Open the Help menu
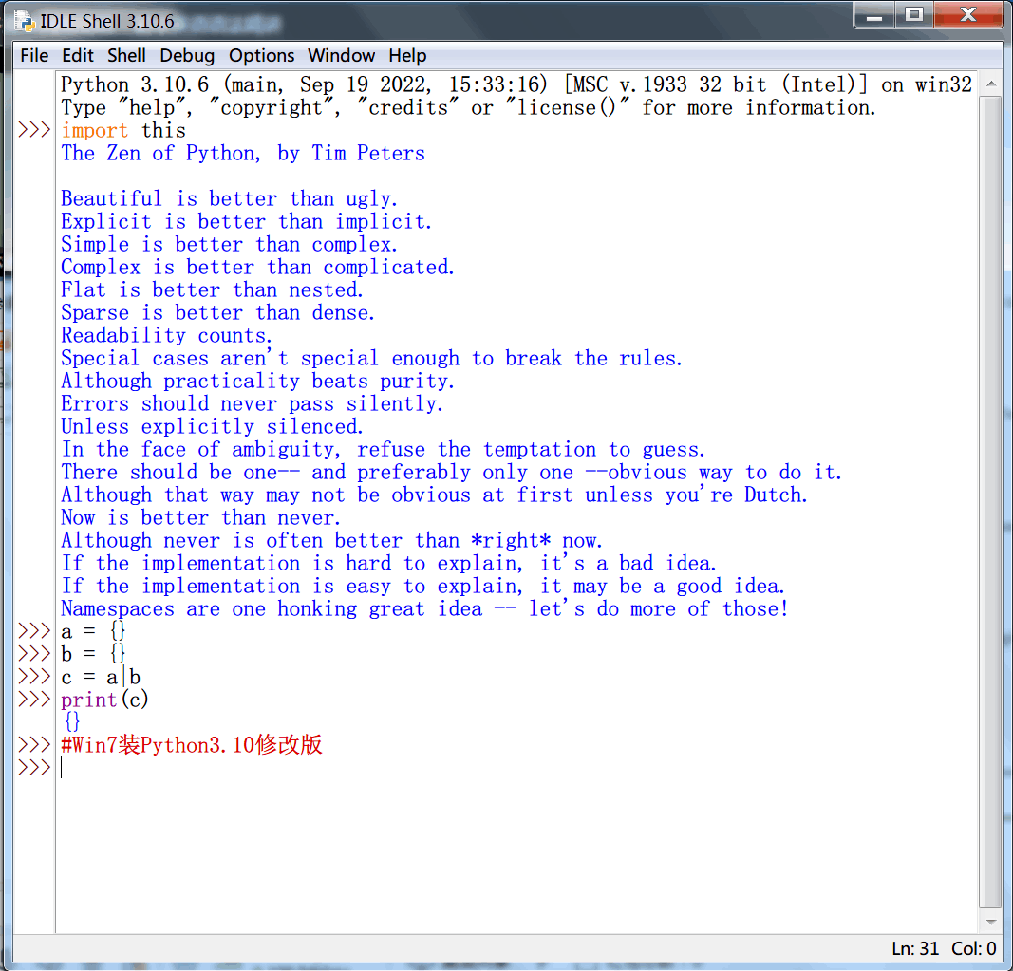1013x971 pixels. click(x=407, y=56)
